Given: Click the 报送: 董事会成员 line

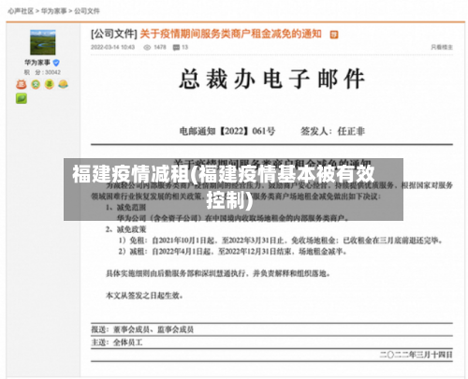Looking at the screenshot, I should (142, 329).
